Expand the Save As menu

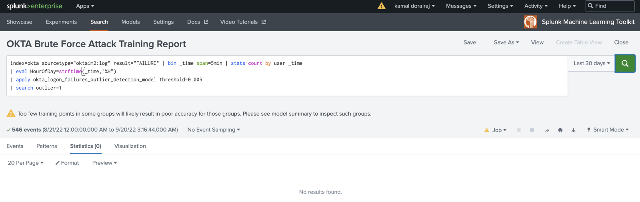pyautogui.click(x=506, y=42)
